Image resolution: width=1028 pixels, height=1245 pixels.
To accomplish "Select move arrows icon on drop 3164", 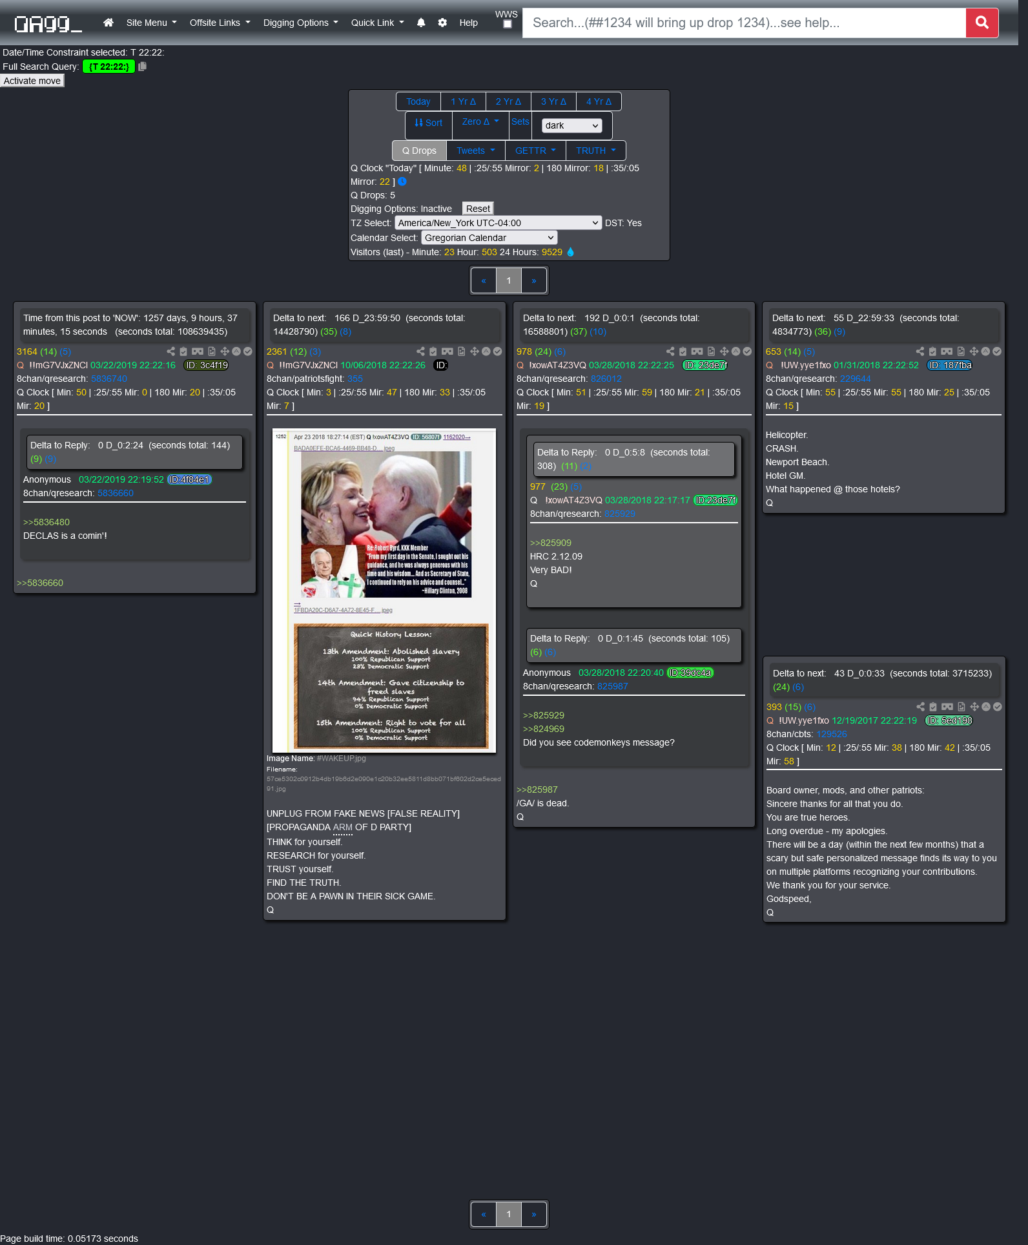I will click(x=225, y=351).
